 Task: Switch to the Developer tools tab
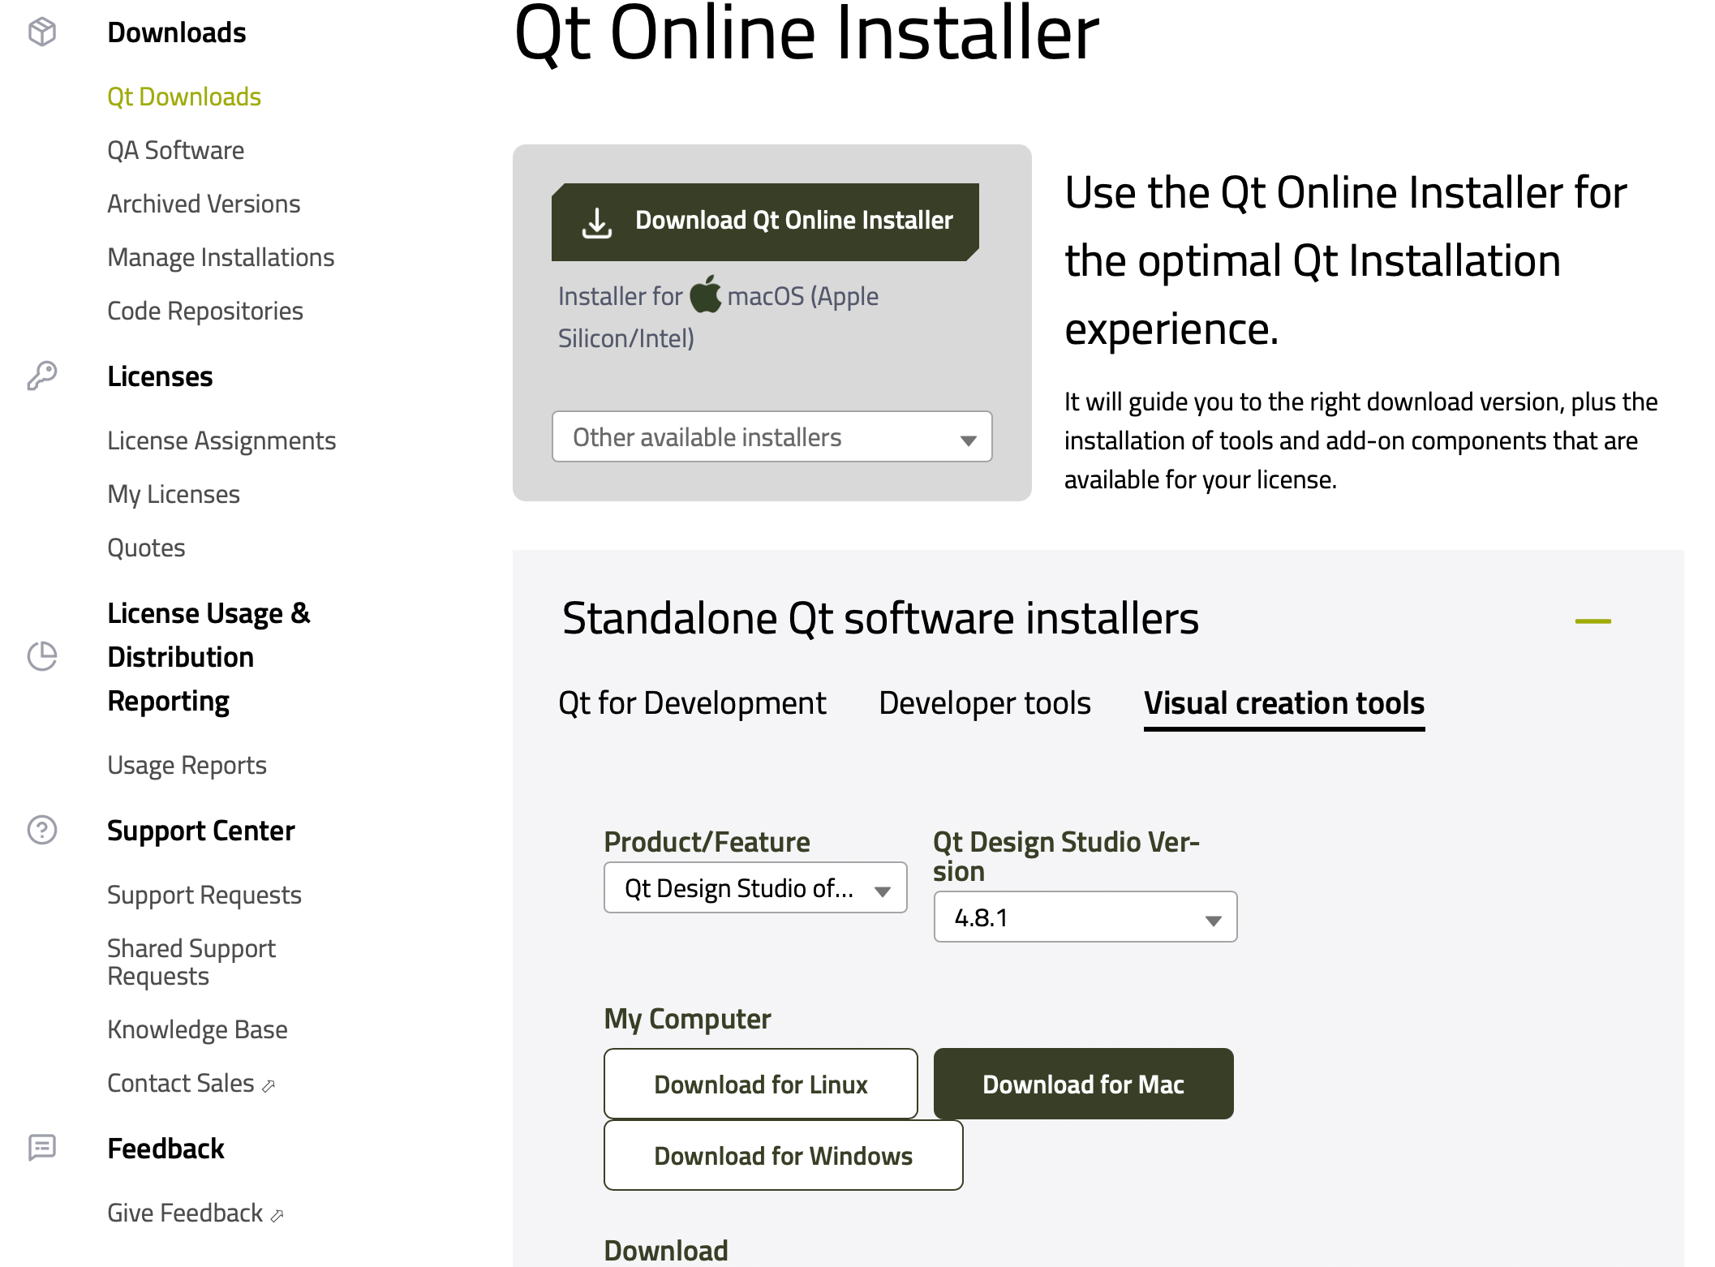985,703
